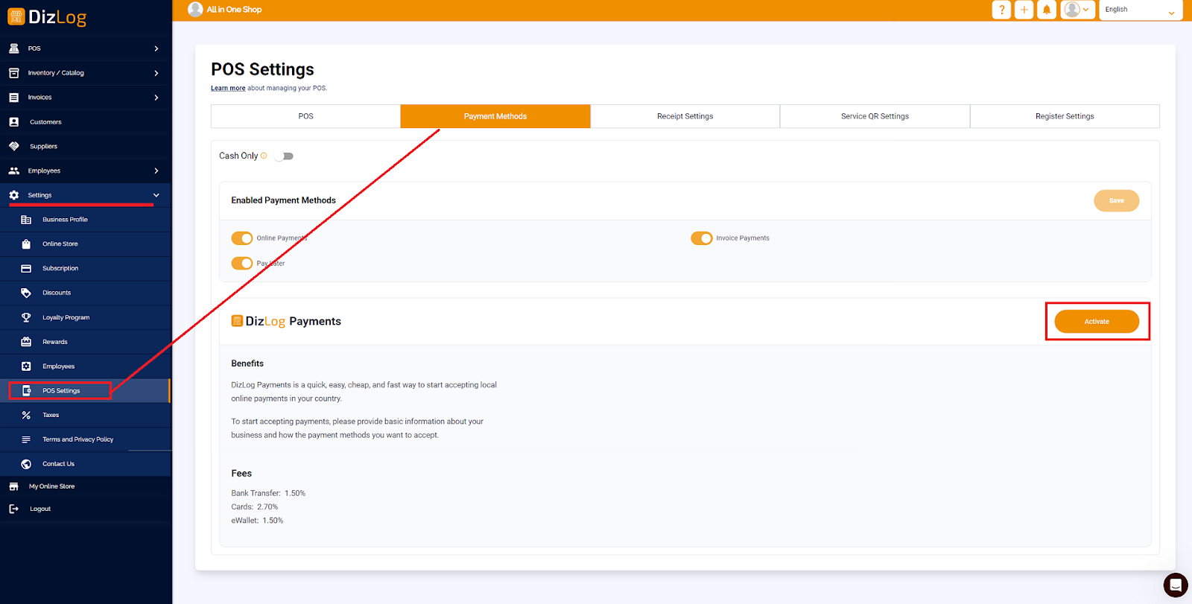Disable the Pay Later toggle
Screen dimensions: 1192x604
point(242,264)
